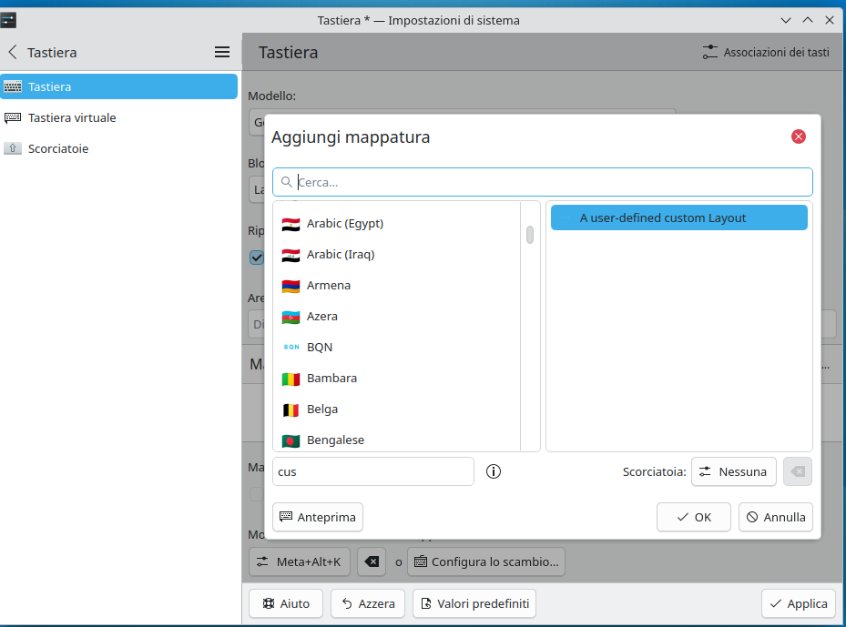Choose Armena layout in list
The width and height of the screenshot is (846, 627).
tap(396, 285)
